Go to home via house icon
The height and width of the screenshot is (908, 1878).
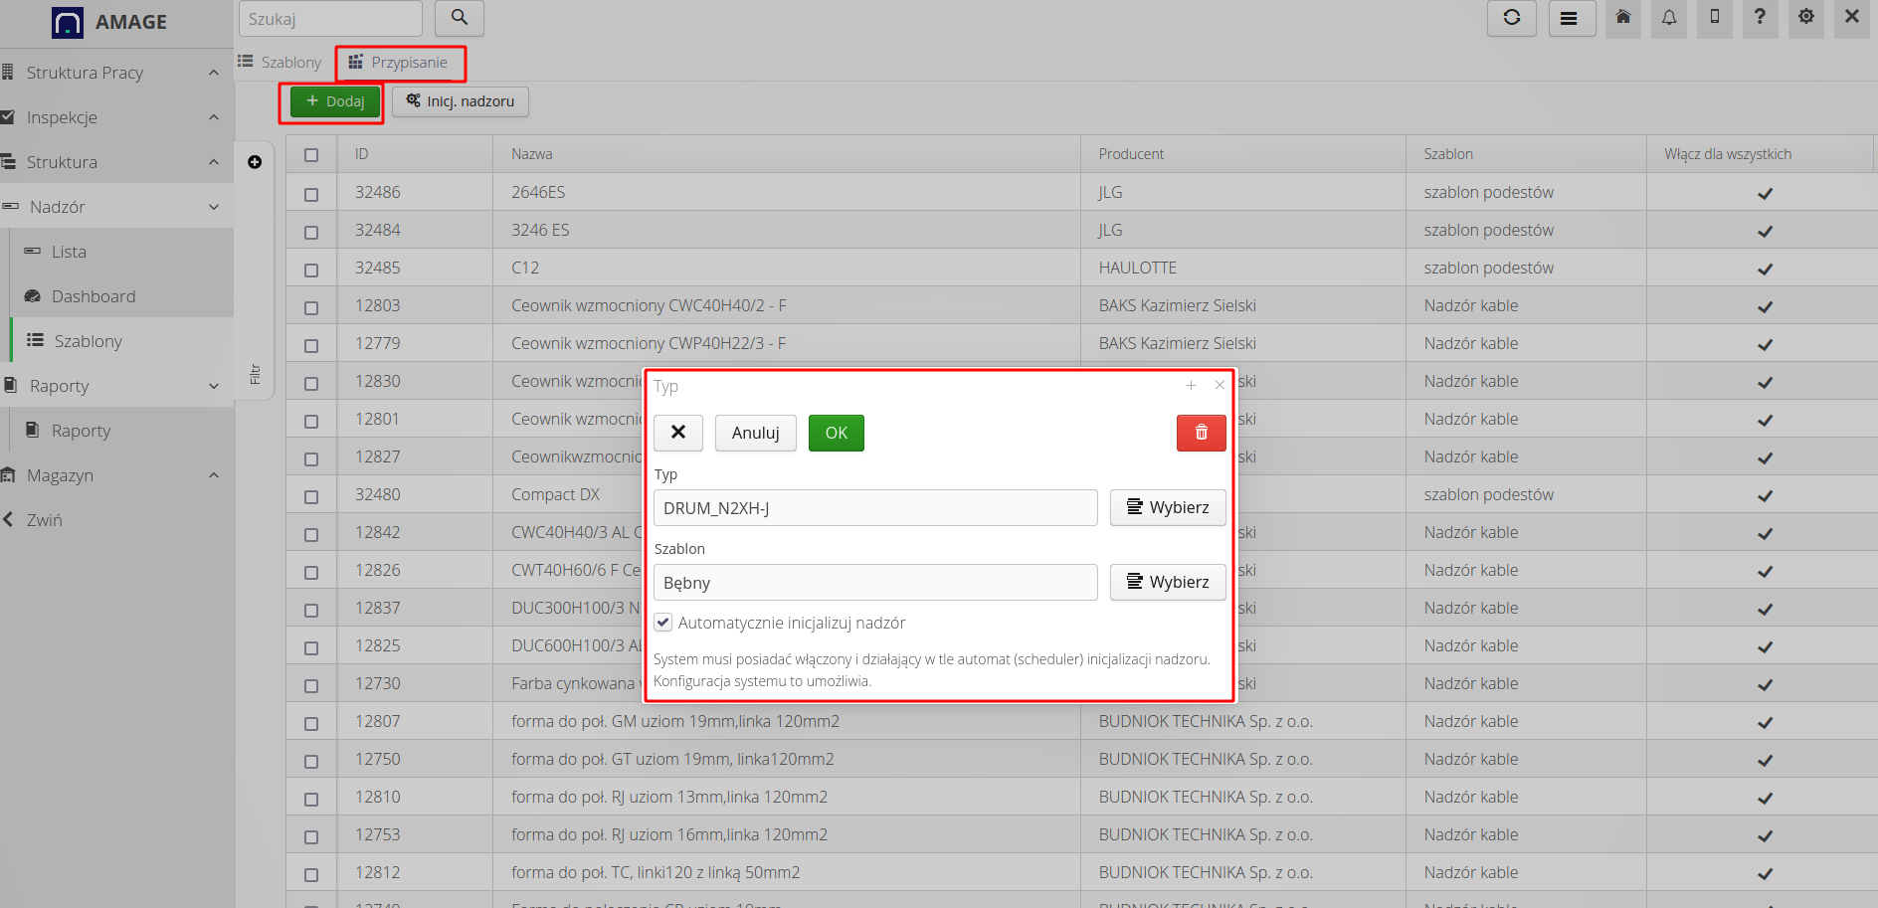point(1623,18)
